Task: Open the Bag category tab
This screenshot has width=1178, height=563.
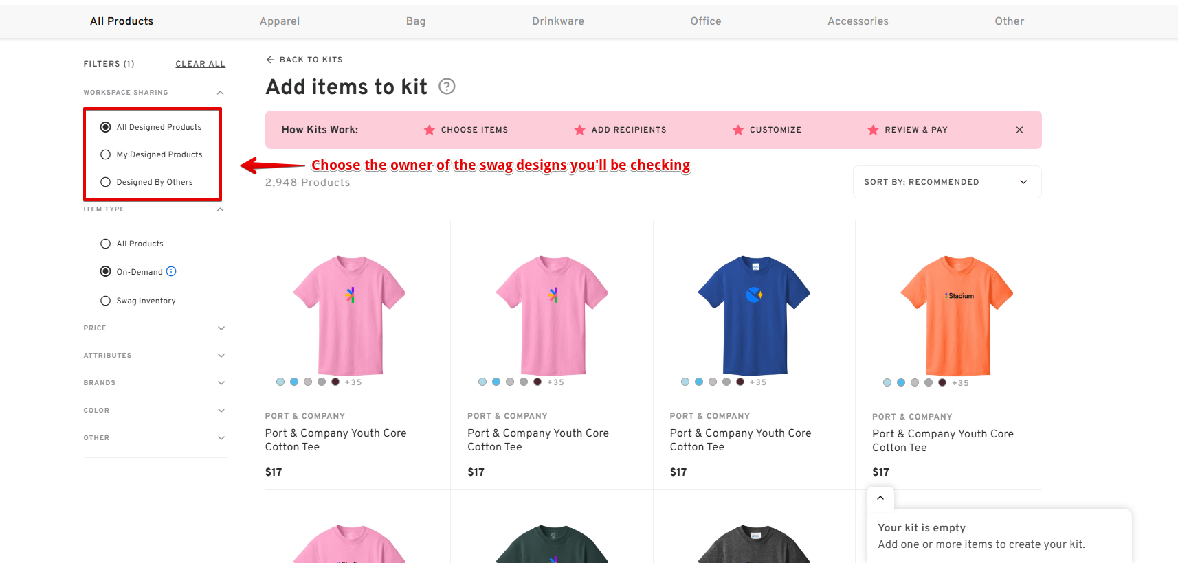Action: (416, 21)
